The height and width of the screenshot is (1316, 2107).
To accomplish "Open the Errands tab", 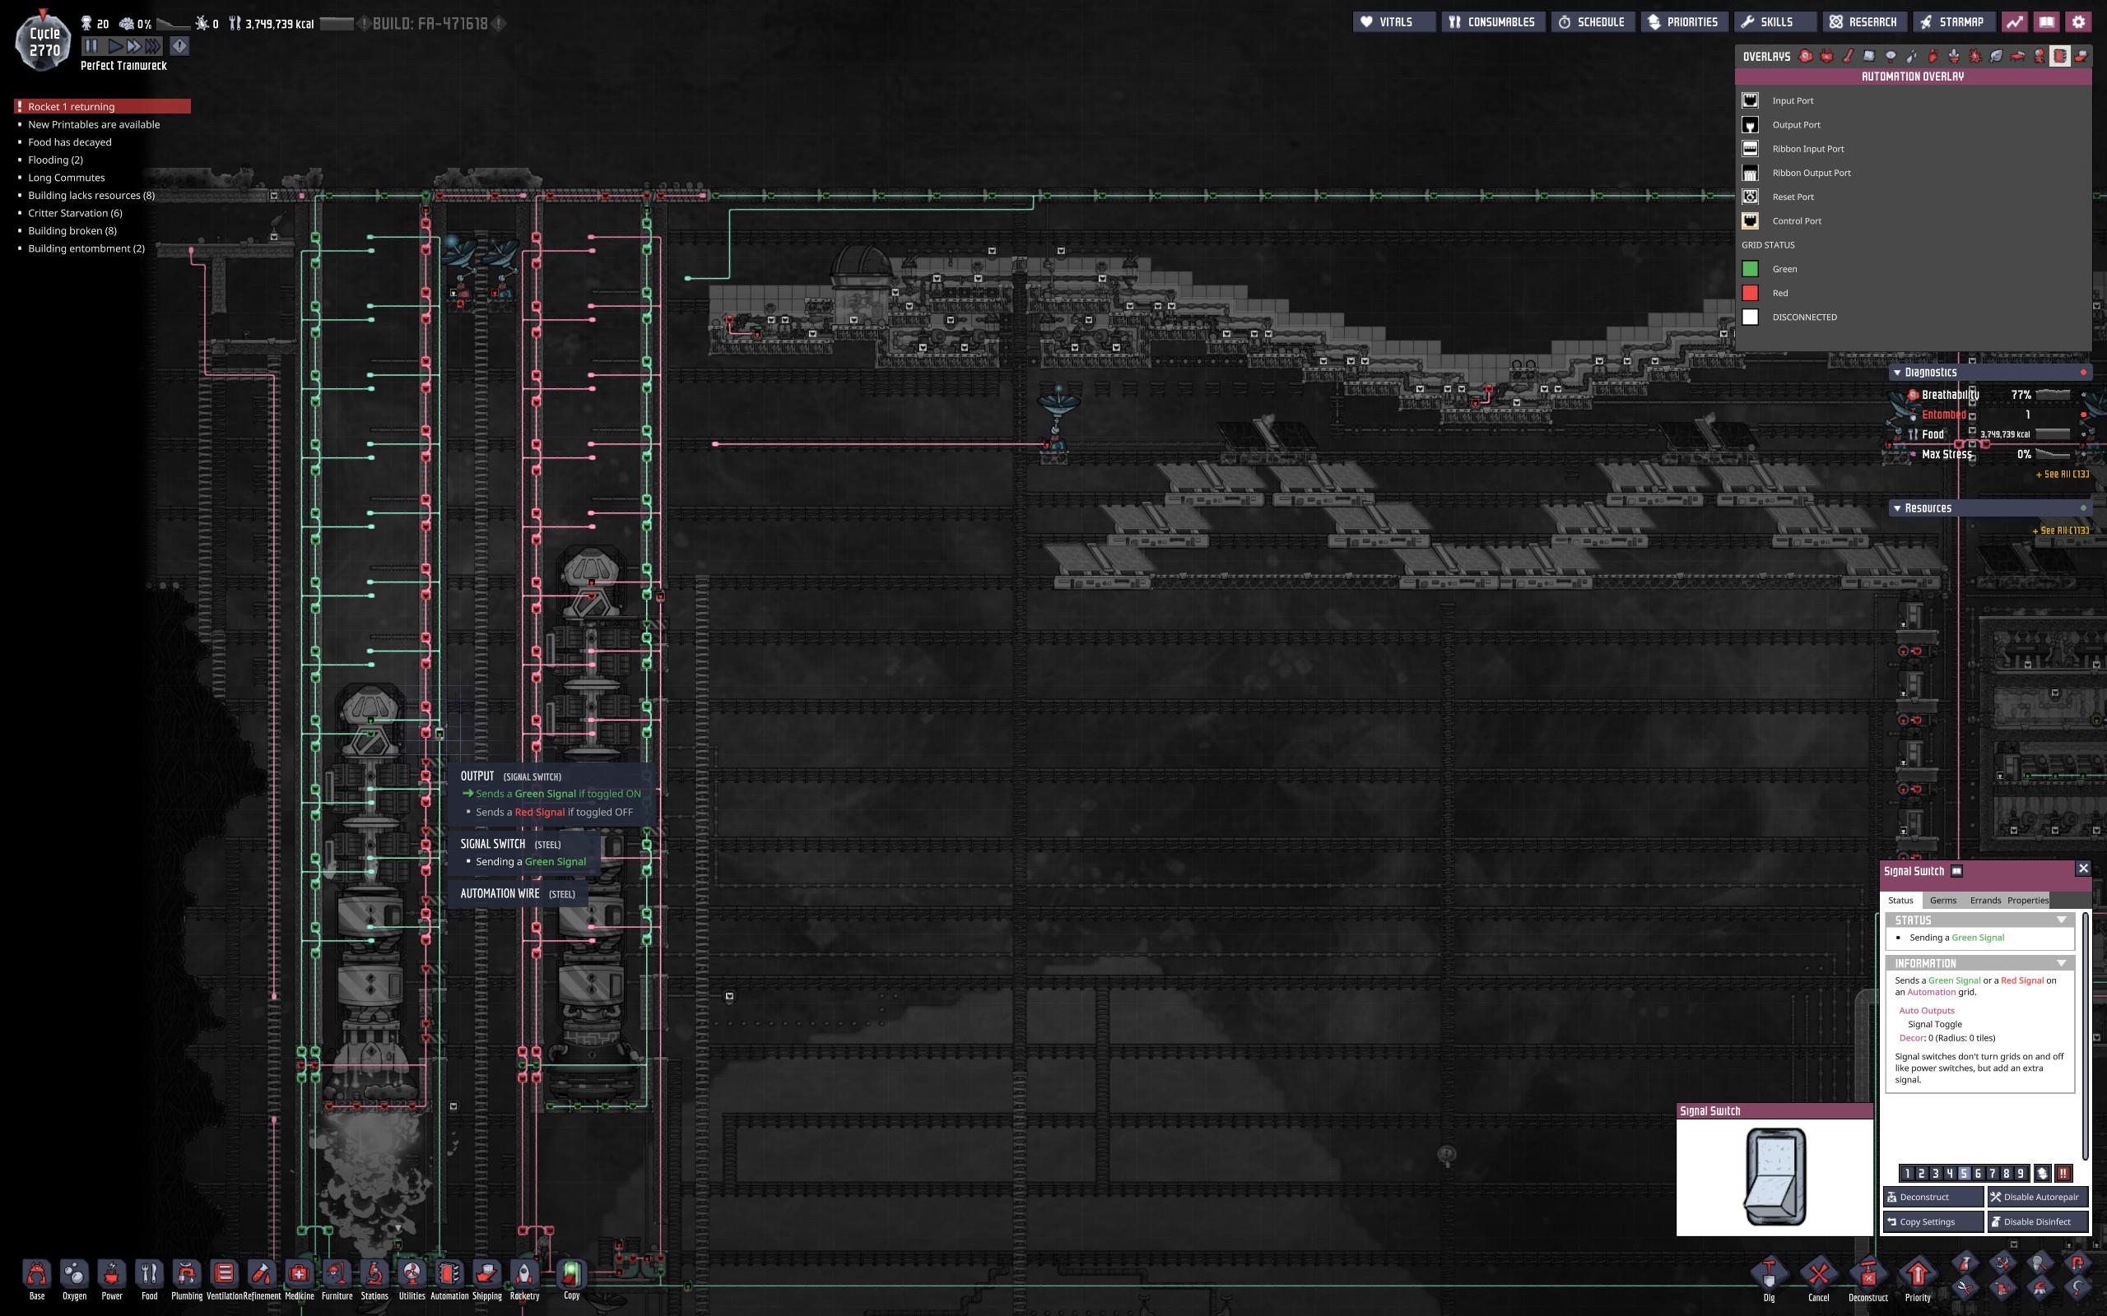I will coord(1985,900).
